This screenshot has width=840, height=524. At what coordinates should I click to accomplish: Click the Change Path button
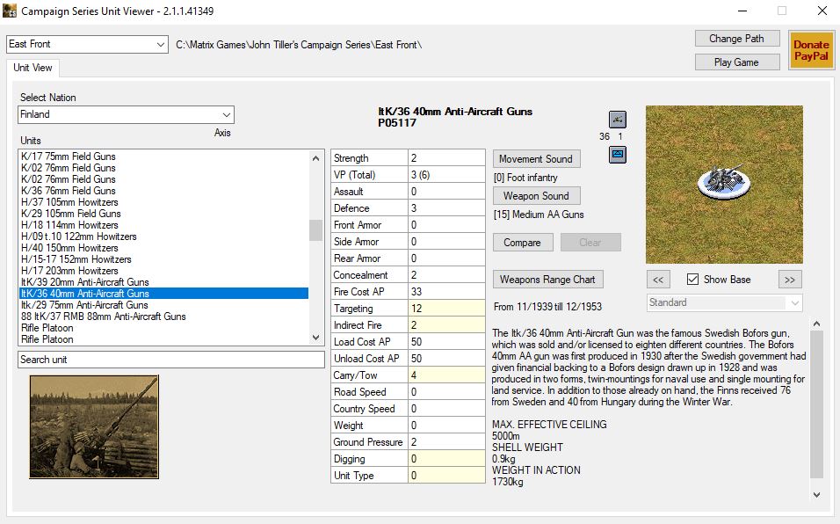[x=736, y=39]
